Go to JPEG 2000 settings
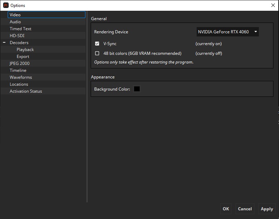Screen dimensions: 279x219 pyautogui.click(x=19, y=64)
